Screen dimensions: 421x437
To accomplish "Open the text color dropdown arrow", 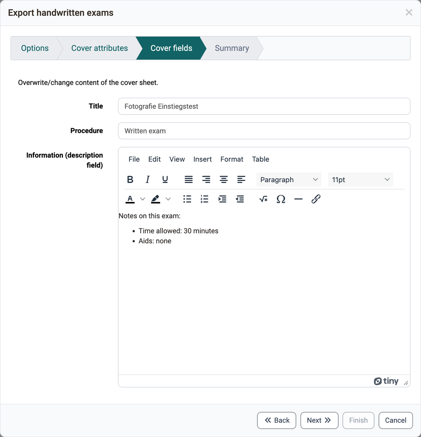I will pyautogui.click(x=142, y=199).
